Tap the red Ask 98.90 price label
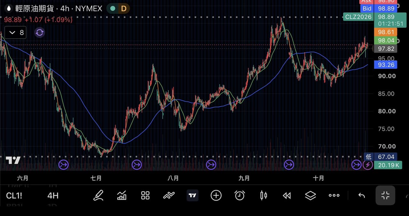Screen dimensions: 409x216 [x=378, y=2]
